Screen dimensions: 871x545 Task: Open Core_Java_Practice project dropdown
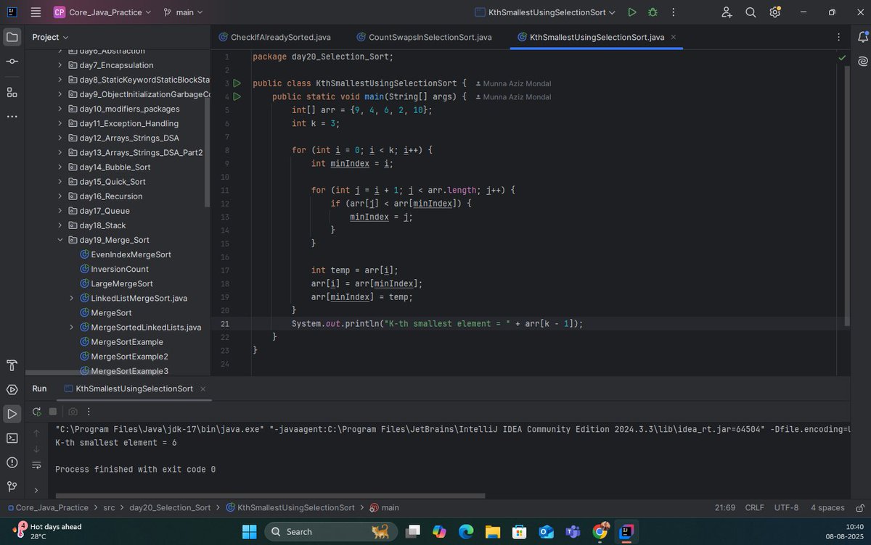click(102, 12)
